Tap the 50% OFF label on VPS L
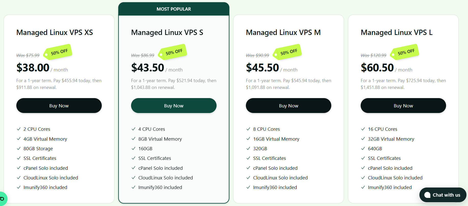This screenshot has width=468, height=206. [406, 52]
